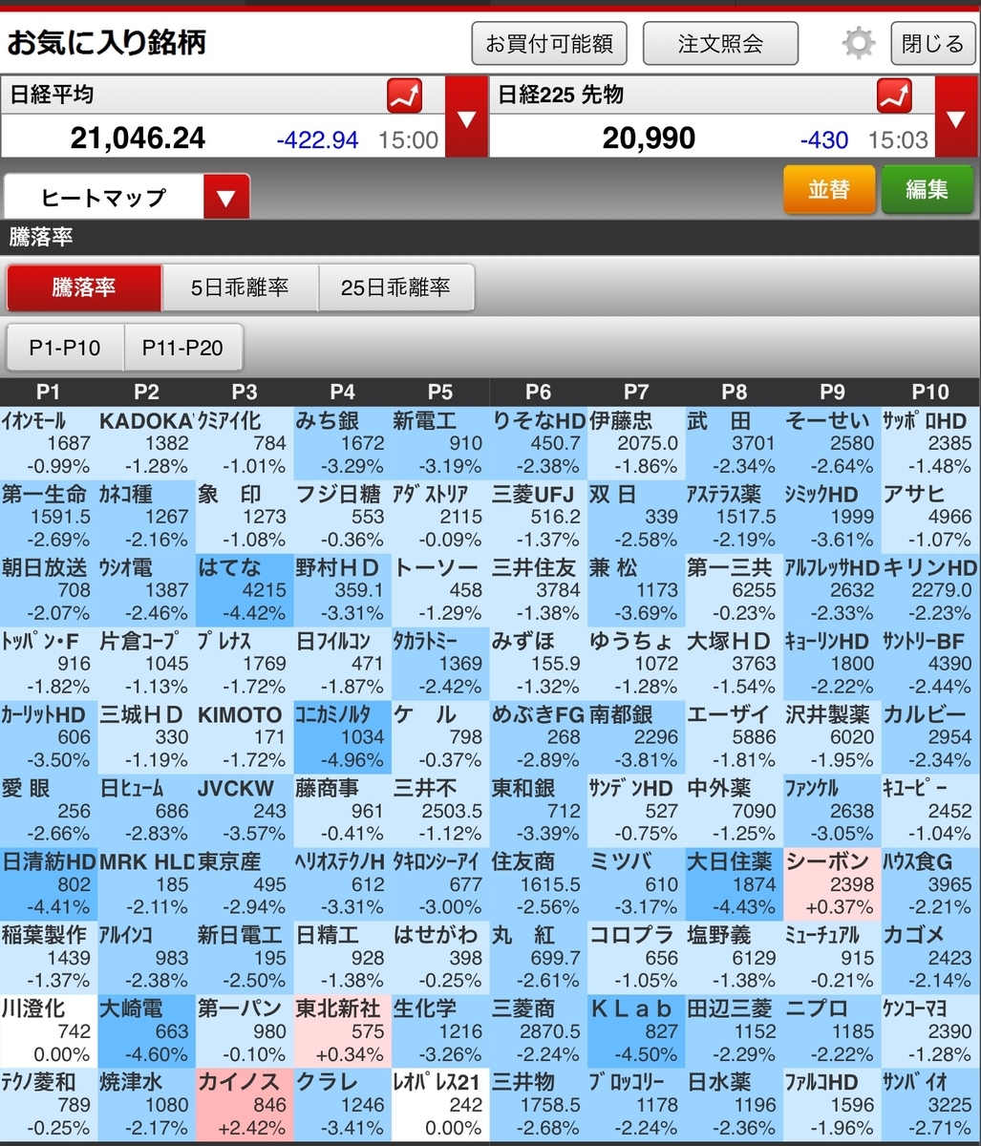The height and width of the screenshot is (1146, 981).
Task: Select the シーボン +0.37% cell
Action: tap(832, 884)
